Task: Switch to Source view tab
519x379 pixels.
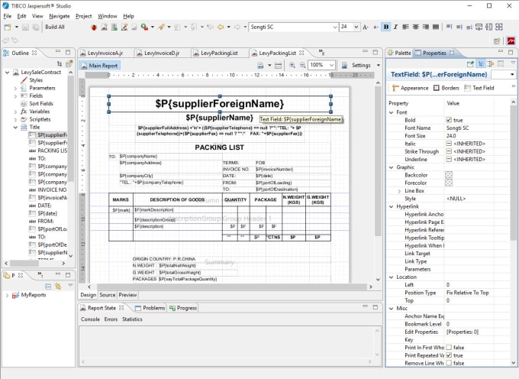Action: 108,295
